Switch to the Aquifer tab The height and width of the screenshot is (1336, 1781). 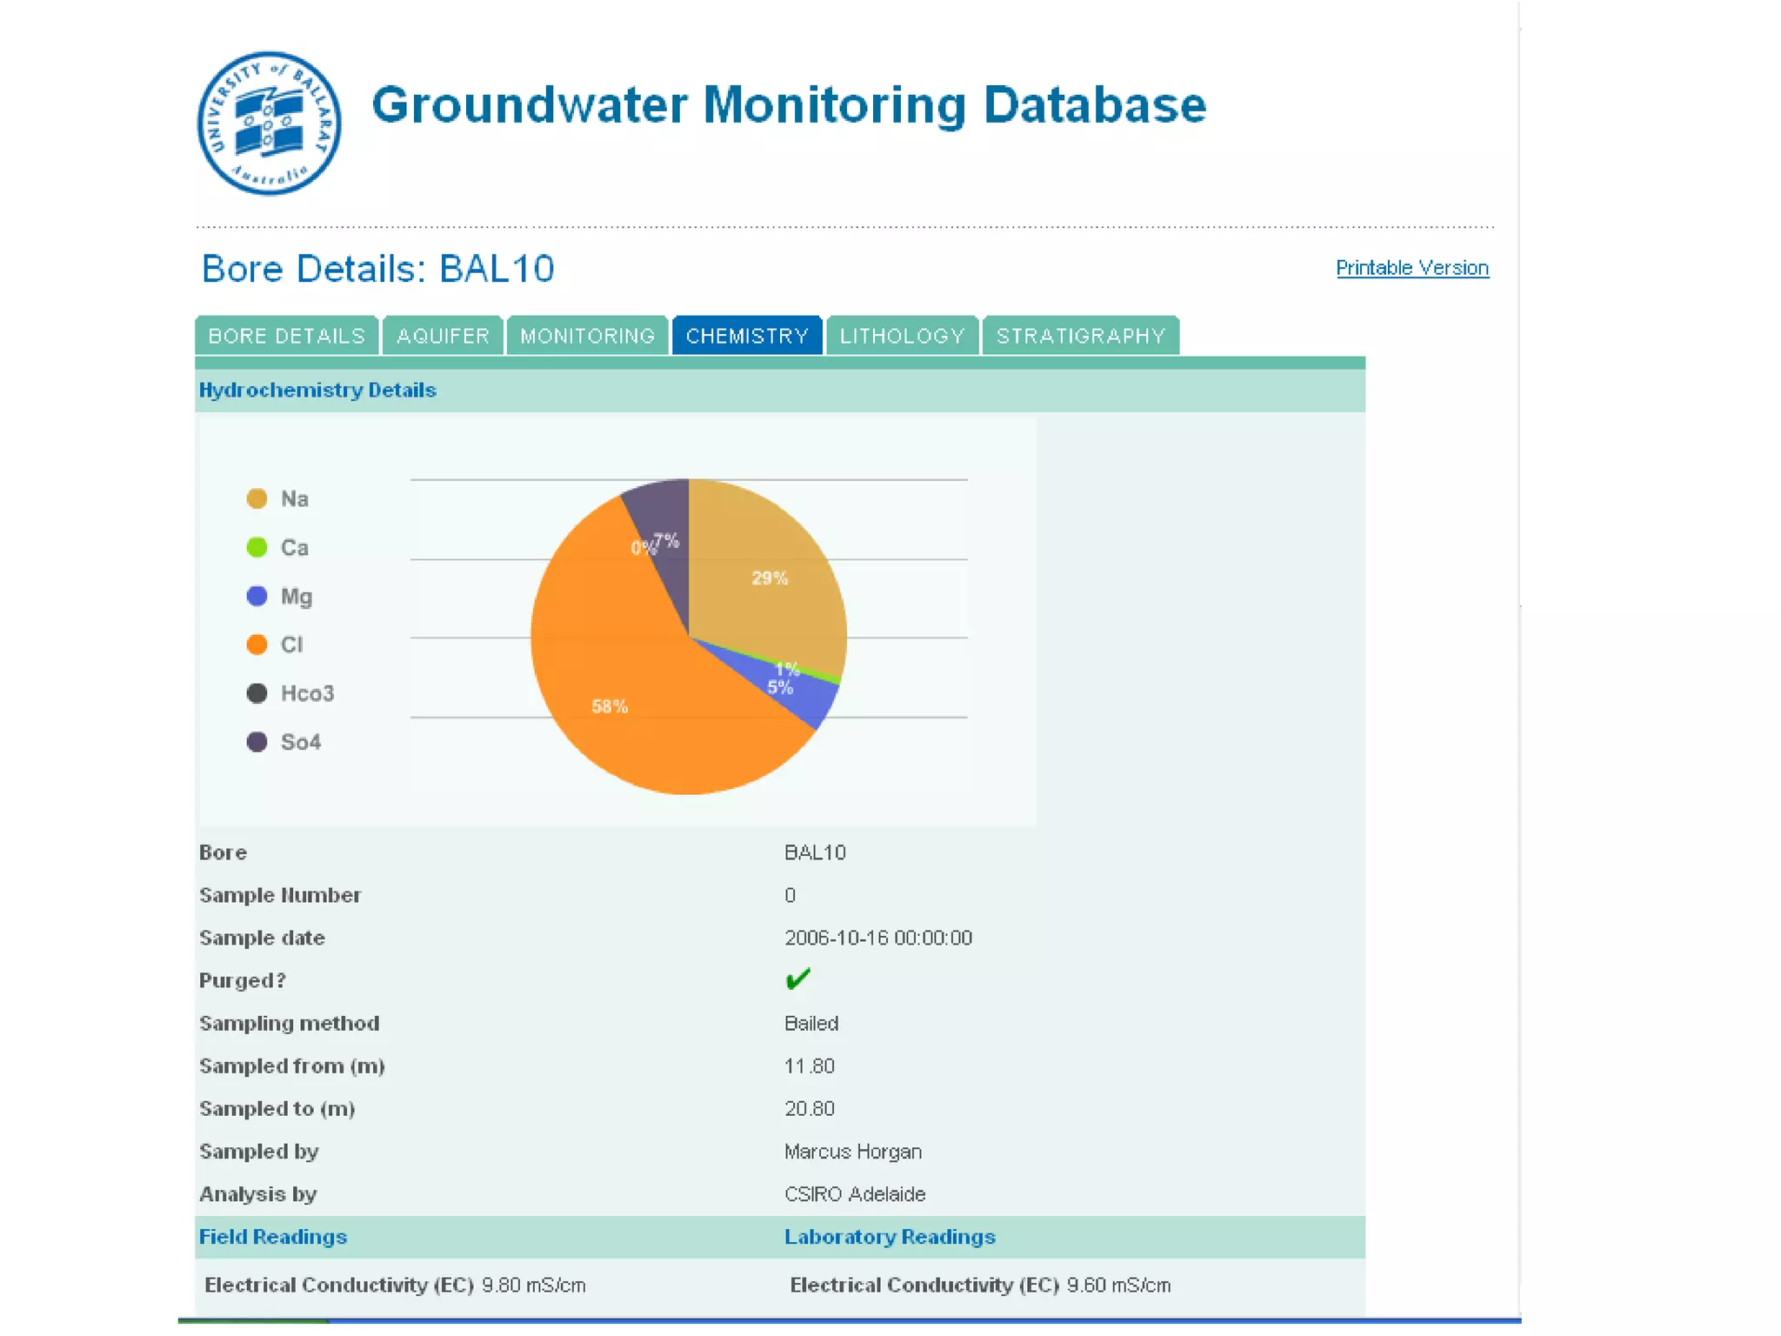443,336
